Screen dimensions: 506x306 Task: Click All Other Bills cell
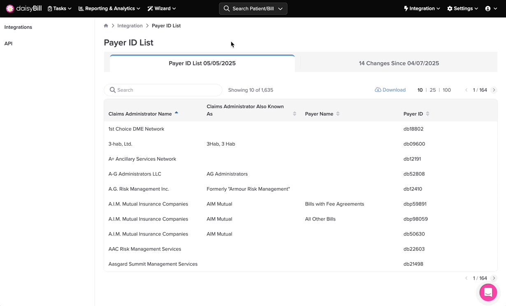pos(320,219)
